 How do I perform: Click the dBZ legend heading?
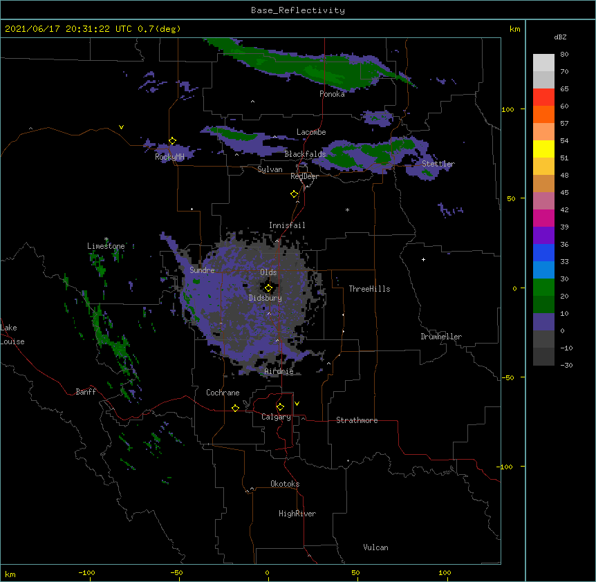560,37
